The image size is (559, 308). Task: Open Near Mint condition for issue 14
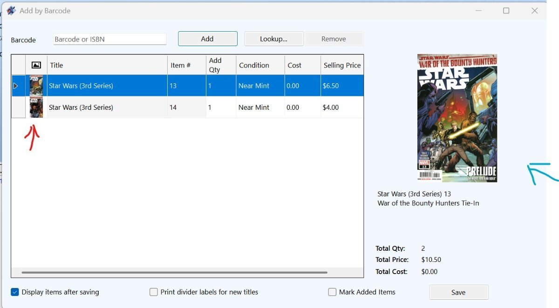260,107
